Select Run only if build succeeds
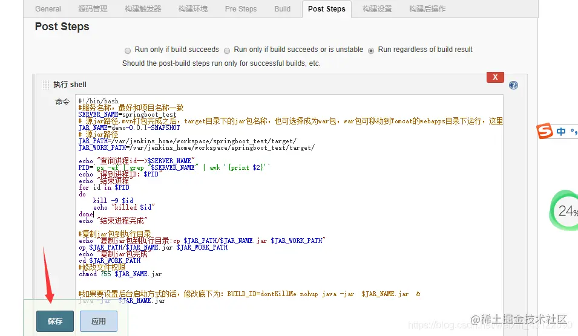 pos(128,50)
